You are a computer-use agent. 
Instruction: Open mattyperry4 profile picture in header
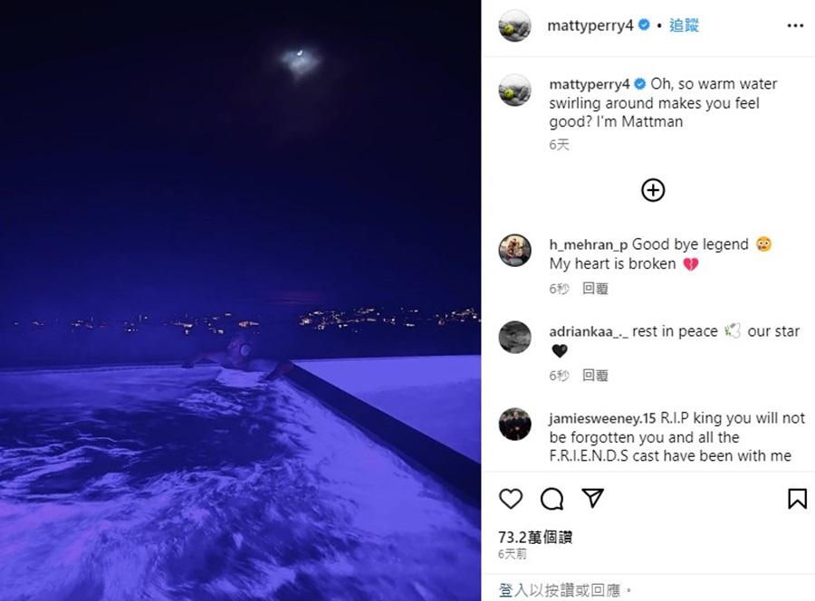[514, 25]
